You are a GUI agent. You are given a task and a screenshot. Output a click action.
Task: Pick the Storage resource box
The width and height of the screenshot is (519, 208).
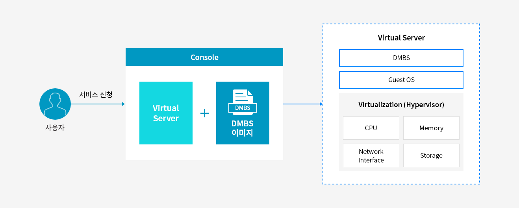(431, 156)
